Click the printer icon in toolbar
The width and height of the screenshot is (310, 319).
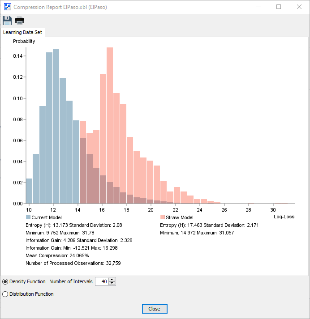[20, 21]
